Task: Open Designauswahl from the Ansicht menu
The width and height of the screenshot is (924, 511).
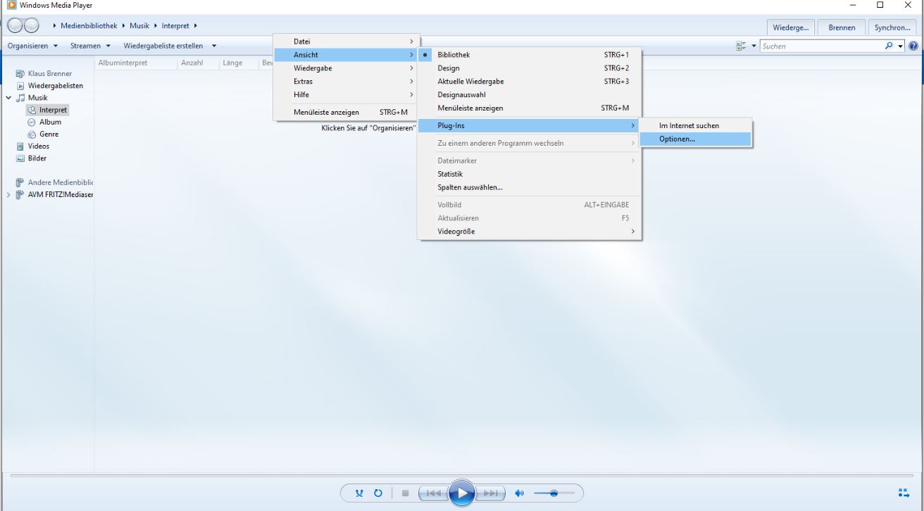Action: coord(530,95)
